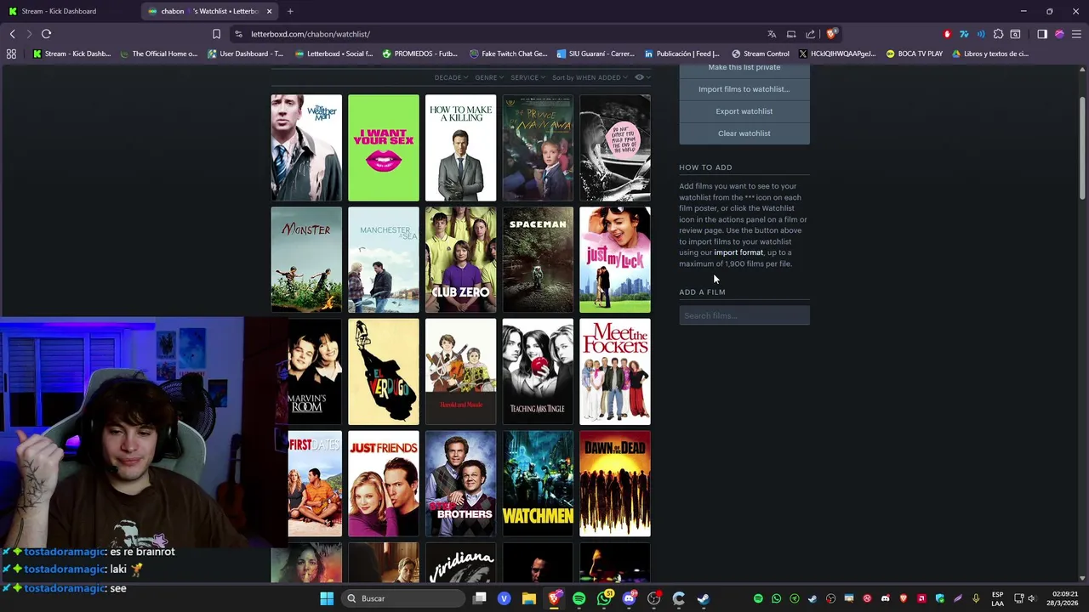Open a new tab with the plus button

[290, 11]
